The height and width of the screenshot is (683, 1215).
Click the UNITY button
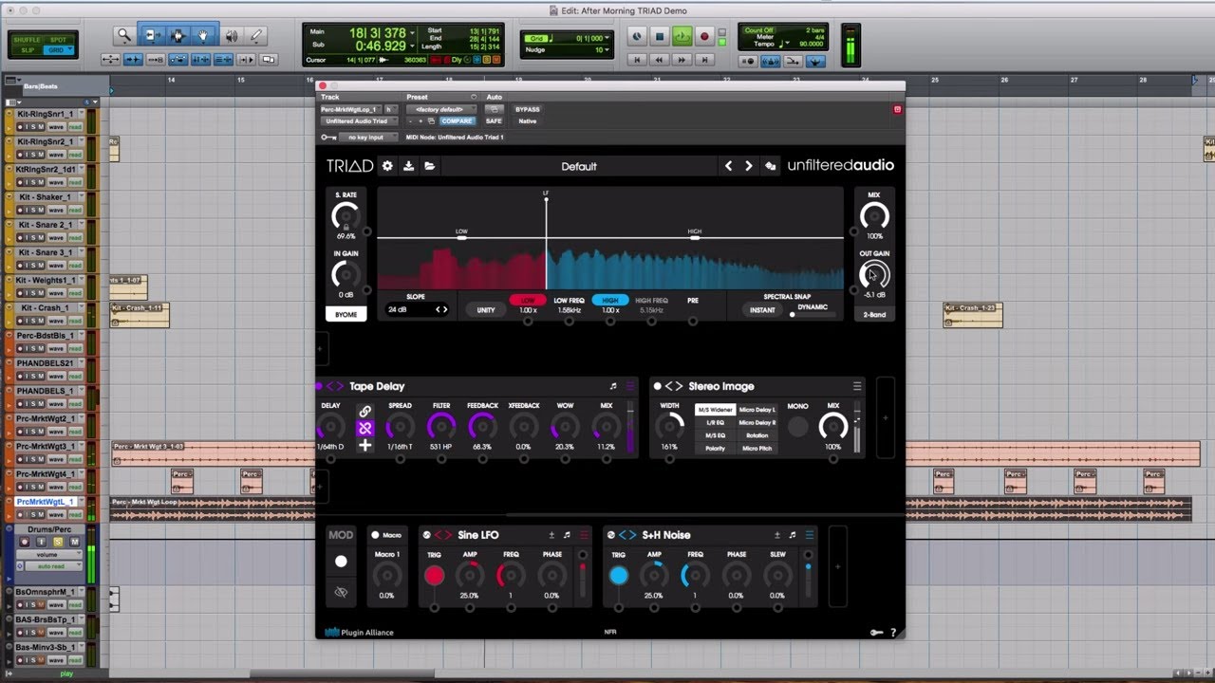[x=485, y=310]
